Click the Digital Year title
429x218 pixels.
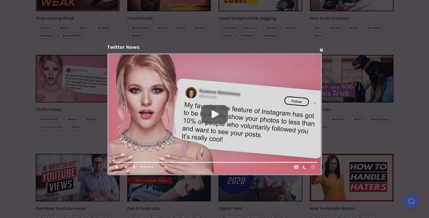coord(230,209)
